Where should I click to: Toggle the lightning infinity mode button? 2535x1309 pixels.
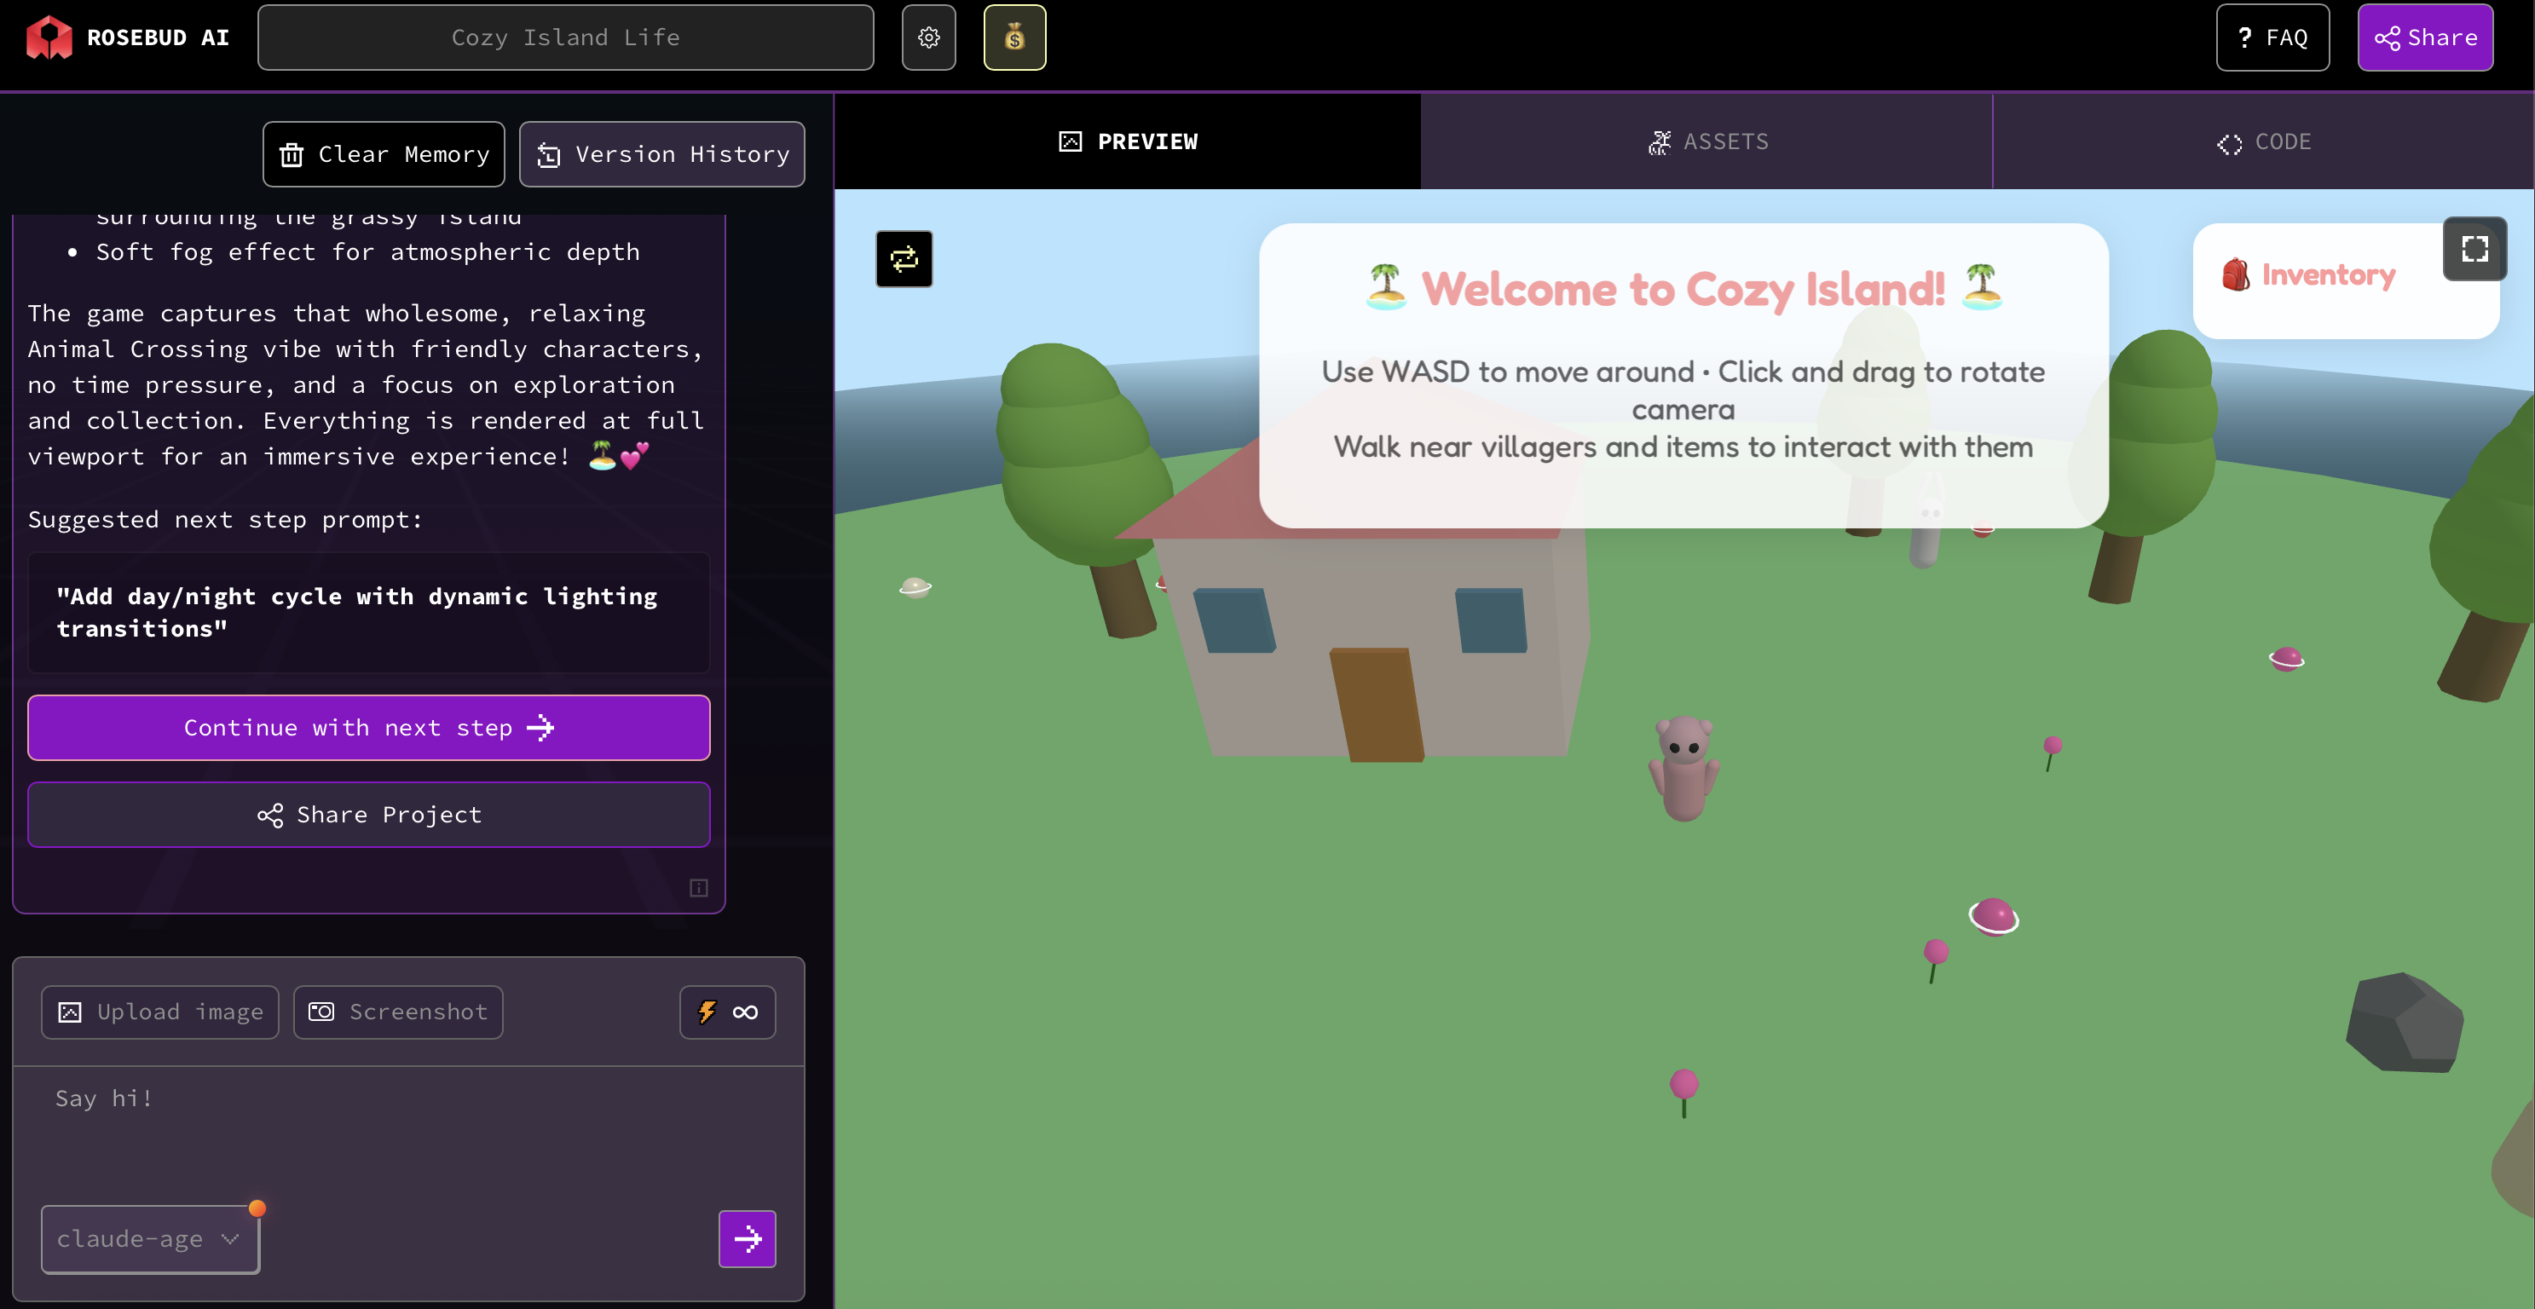[727, 1012]
